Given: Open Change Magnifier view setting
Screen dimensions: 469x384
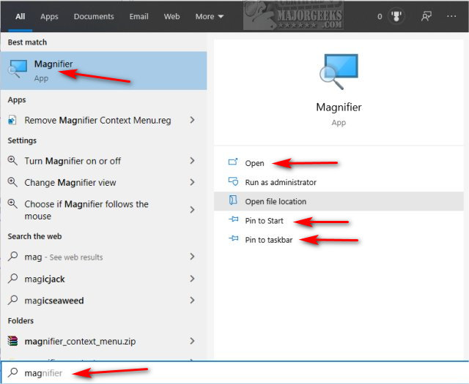Looking at the screenshot, I should [103, 182].
